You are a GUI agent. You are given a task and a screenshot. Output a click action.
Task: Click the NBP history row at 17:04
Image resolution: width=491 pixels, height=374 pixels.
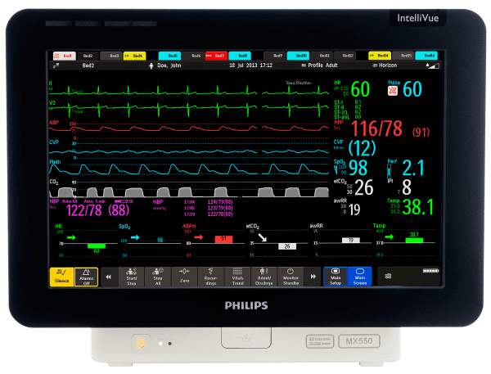pos(209,202)
